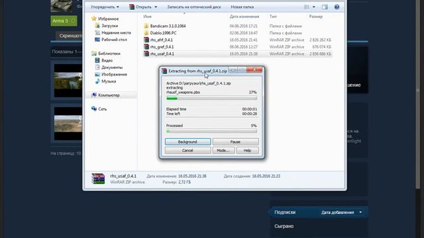
Task: Expand arrow next to Открыть
Action: tap(156, 7)
